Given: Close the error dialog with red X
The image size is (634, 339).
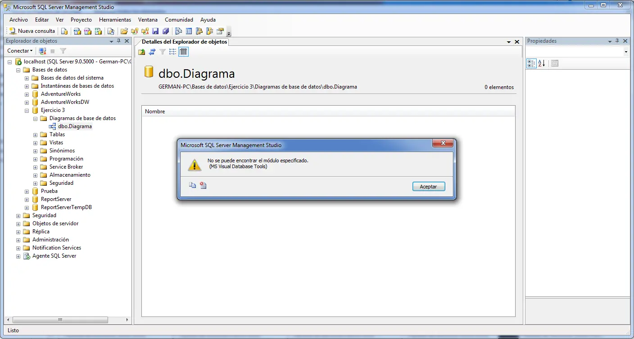Looking at the screenshot, I should pos(443,143).
